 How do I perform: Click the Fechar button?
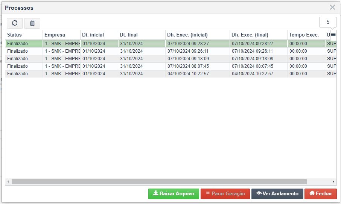(321, 193)
